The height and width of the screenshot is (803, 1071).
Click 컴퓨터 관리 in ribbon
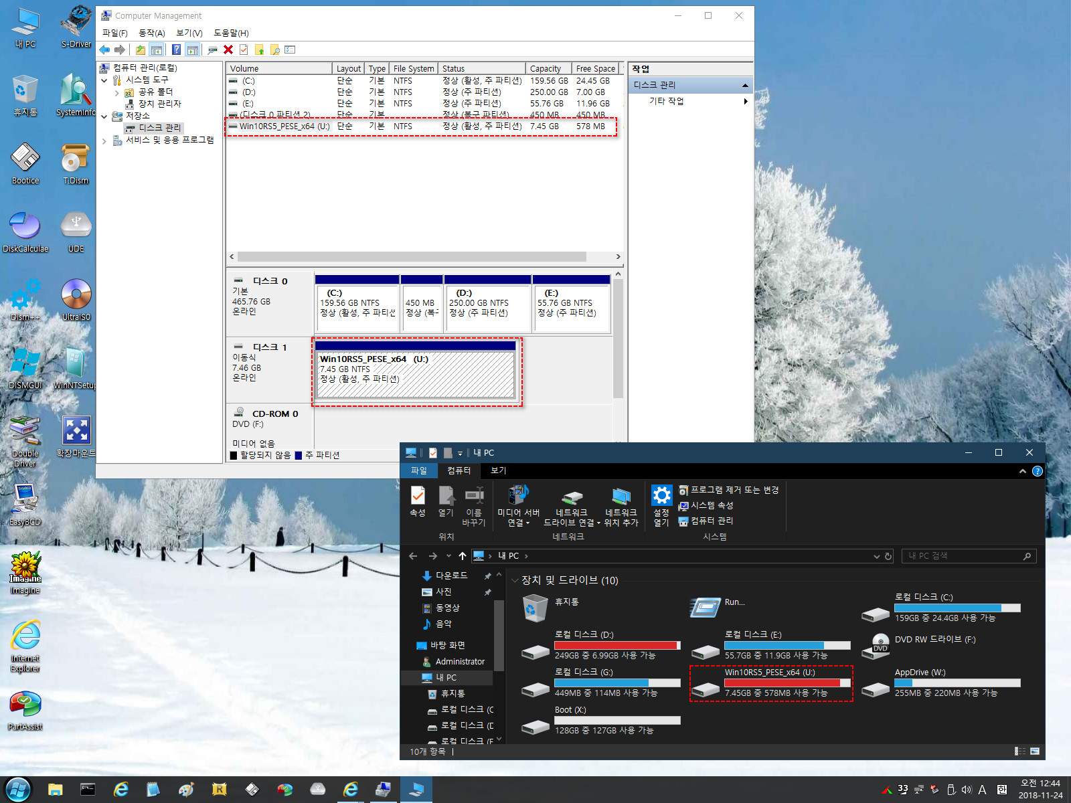pos(706,521)
